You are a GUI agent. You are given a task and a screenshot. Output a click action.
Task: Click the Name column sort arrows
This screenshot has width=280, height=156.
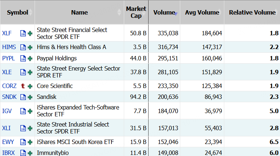point(119,12)
